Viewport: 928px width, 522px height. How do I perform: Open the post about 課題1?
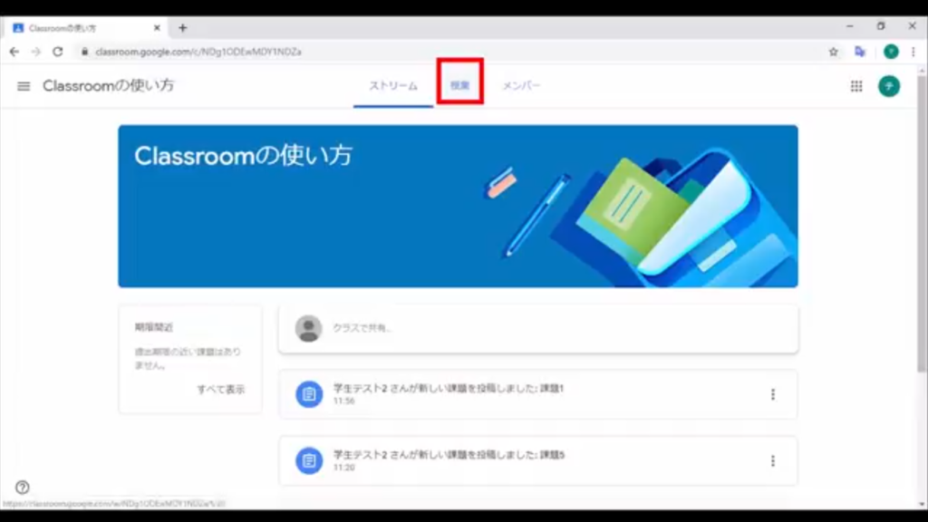pyautogui.click(x=538, y=394)
